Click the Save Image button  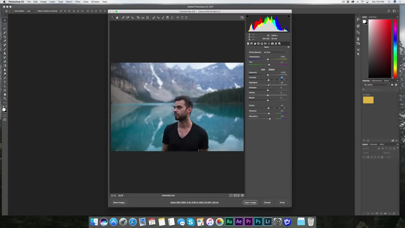pyautogui.click(x=119, y=202)
